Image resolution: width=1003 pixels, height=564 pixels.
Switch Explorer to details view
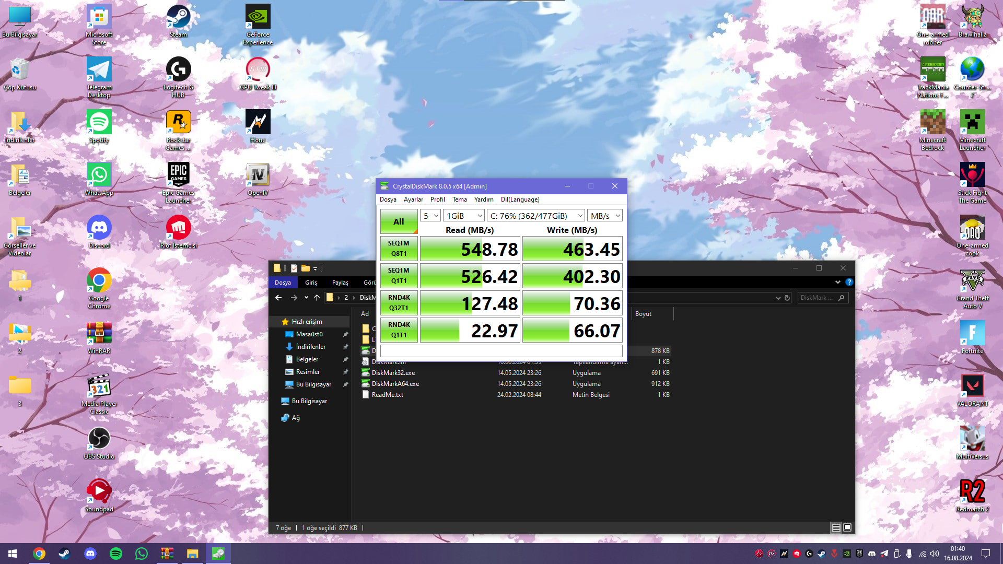point(836,528)
